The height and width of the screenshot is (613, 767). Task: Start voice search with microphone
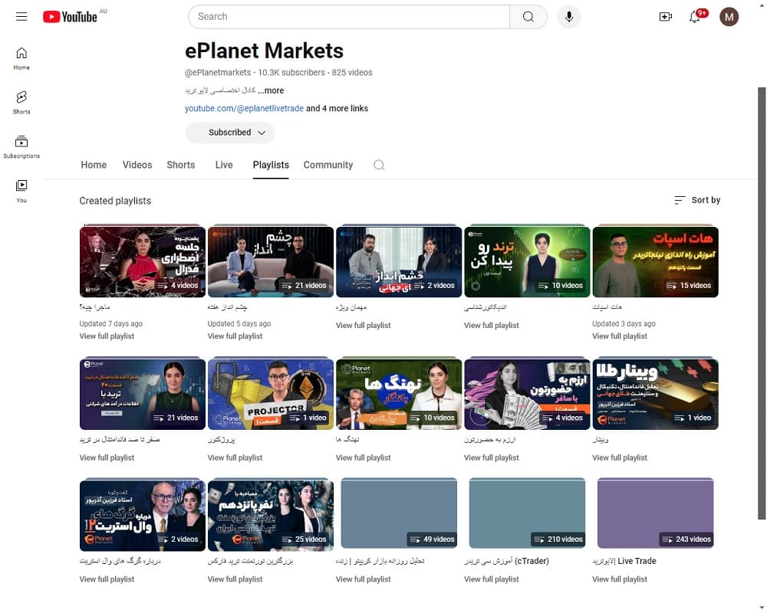coord(568,17)
